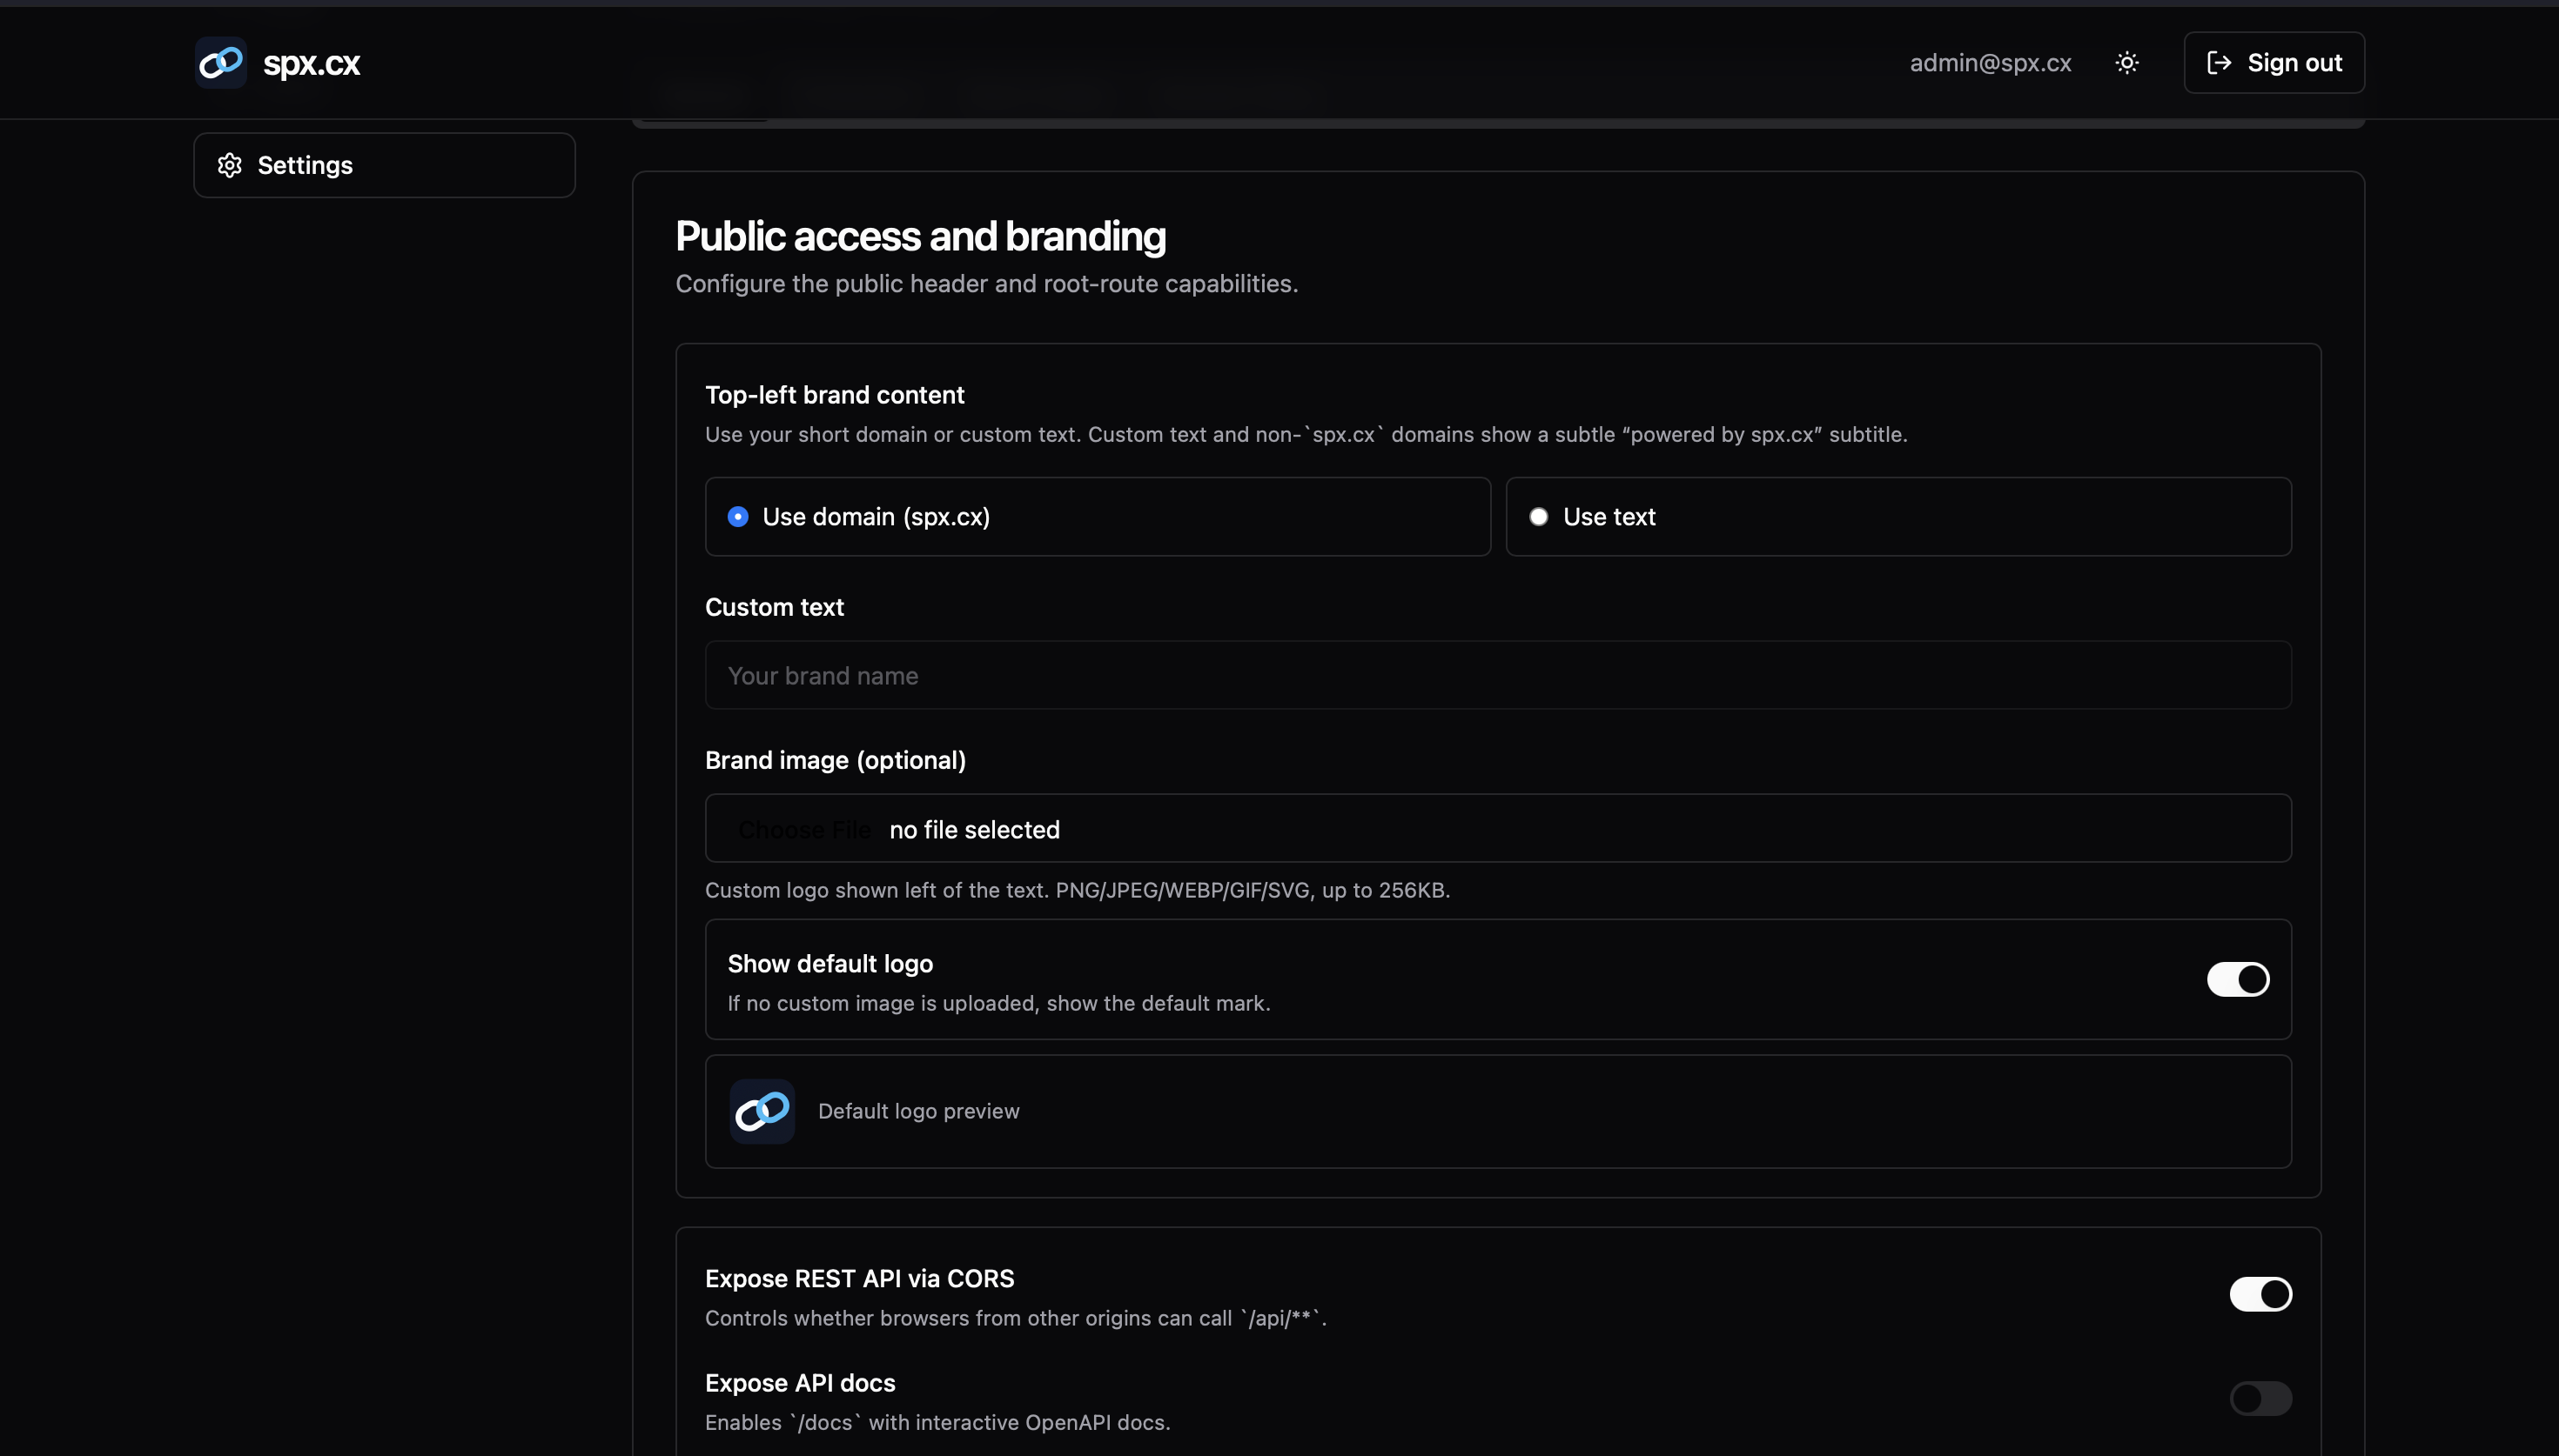The width and height of the screenshot is (2559, 1456).
Task: Select the 'Use text' radio option
Action: click(x=1539, y=517)
